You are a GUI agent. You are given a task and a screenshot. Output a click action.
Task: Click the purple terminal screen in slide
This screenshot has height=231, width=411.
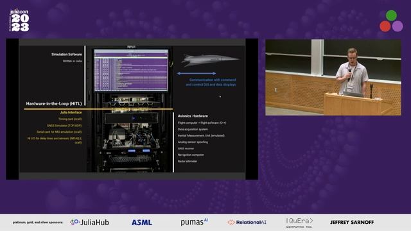(131, 71)
